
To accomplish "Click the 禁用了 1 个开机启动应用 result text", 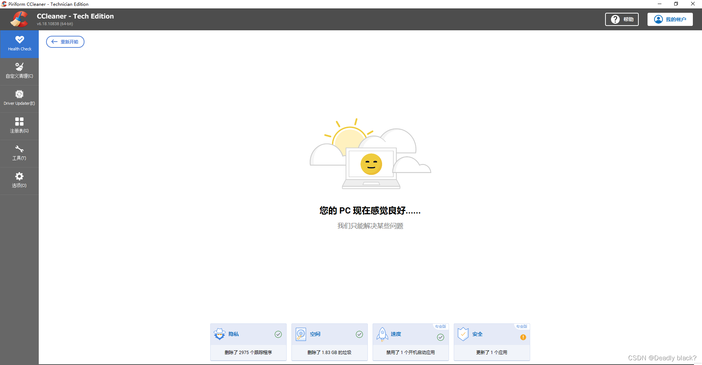I will pos(411,353).
